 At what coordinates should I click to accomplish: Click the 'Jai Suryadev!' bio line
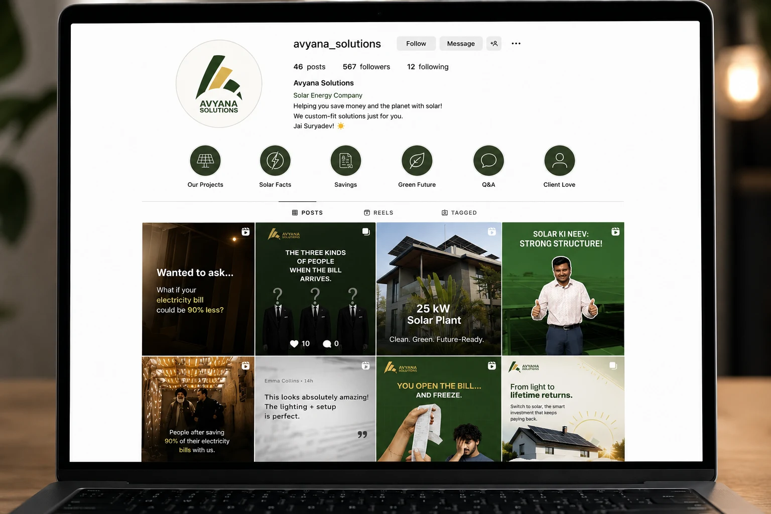319,126
